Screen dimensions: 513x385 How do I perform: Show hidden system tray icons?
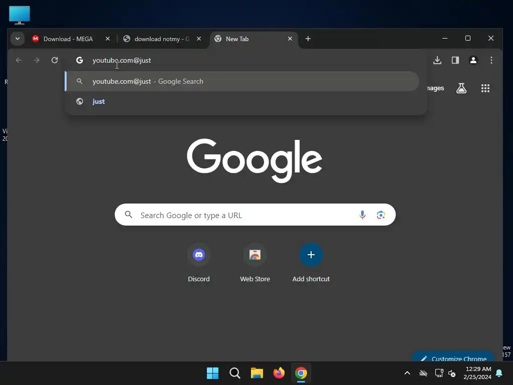407,373
